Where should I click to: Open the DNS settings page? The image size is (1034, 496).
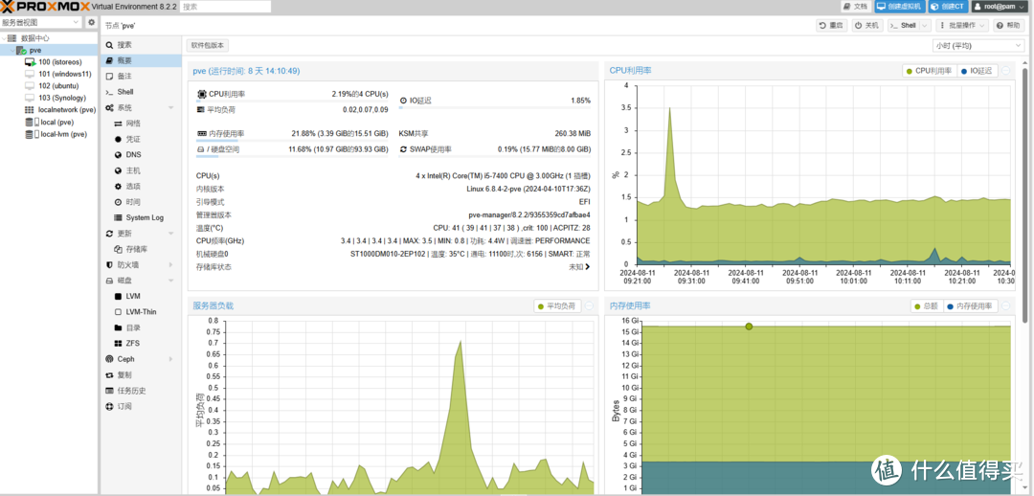pos(133,154)
